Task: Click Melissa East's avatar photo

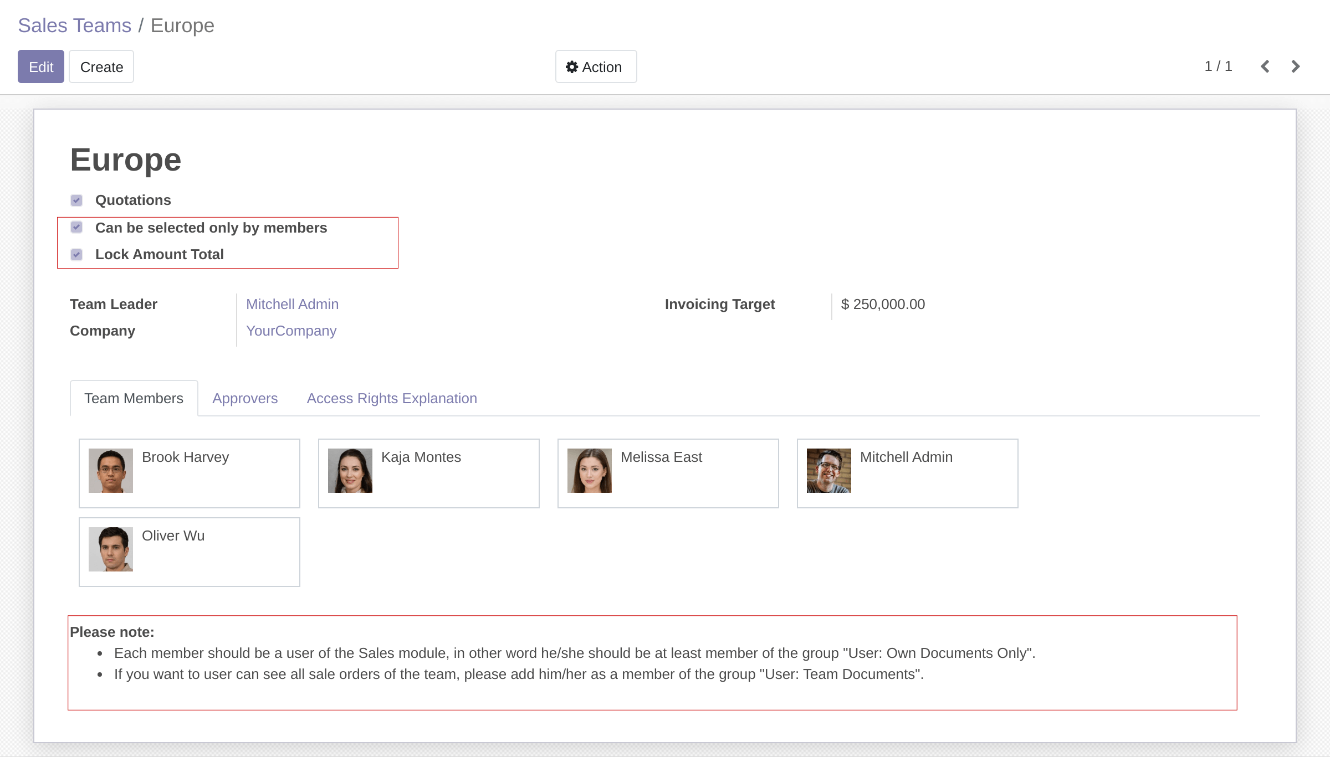Action: click(x=590, y=471)
